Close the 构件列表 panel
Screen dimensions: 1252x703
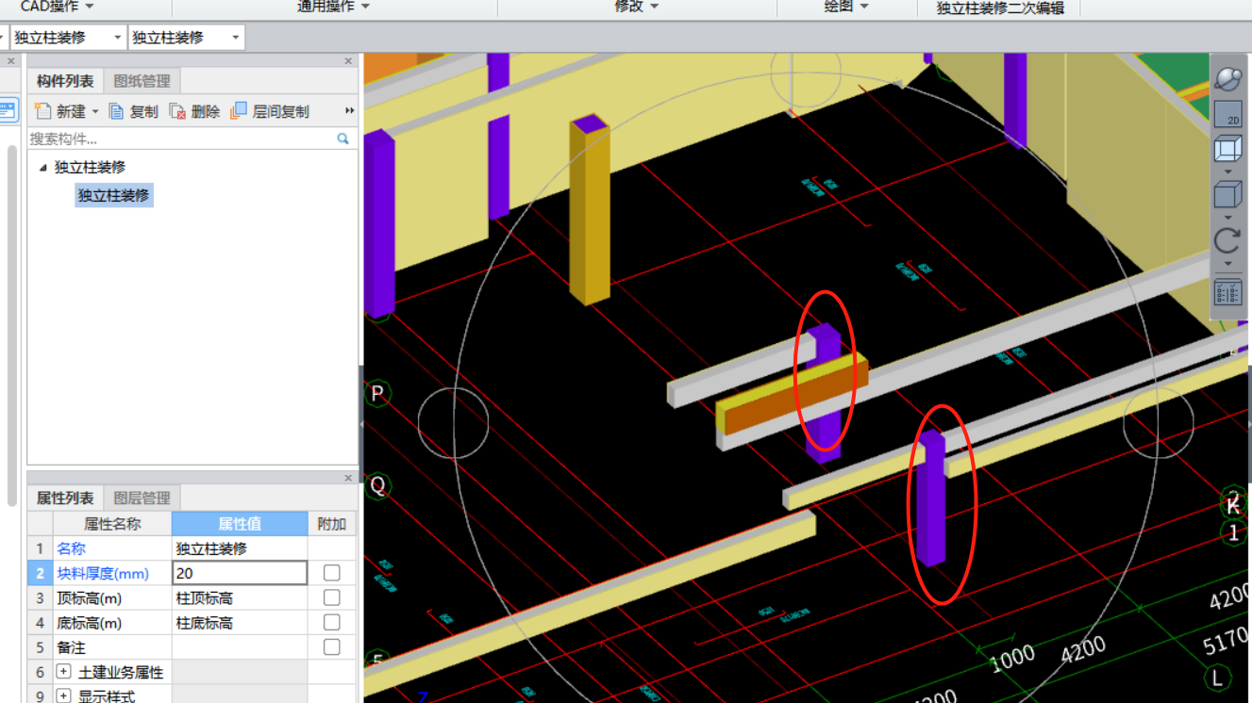click(348, 61)
